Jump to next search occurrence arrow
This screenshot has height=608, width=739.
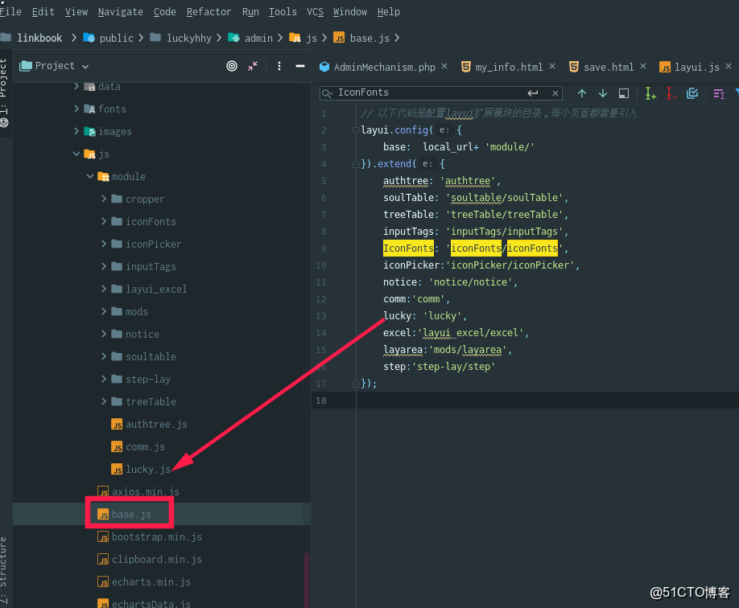coord(603,93)
